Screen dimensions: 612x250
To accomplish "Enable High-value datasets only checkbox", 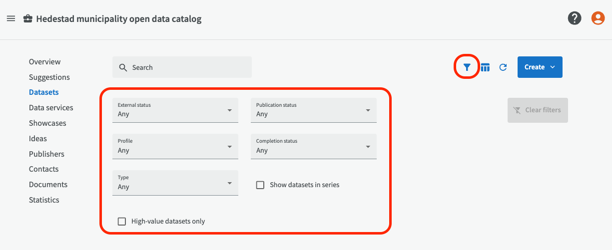I will (122, 221).
